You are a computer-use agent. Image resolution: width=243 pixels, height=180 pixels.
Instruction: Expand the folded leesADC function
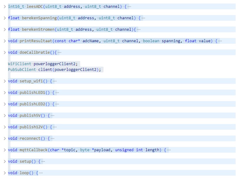tap(4, 6)
